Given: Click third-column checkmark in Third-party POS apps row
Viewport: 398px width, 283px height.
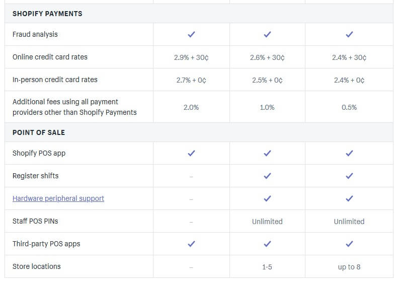Looking at the screenshot, I should pyautogui.click(x=349, y=244).
